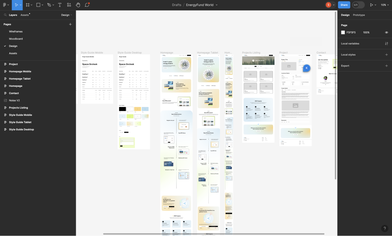Select the Text tool
This screenshot has width=392, height=236.
(x=59, y=5)
